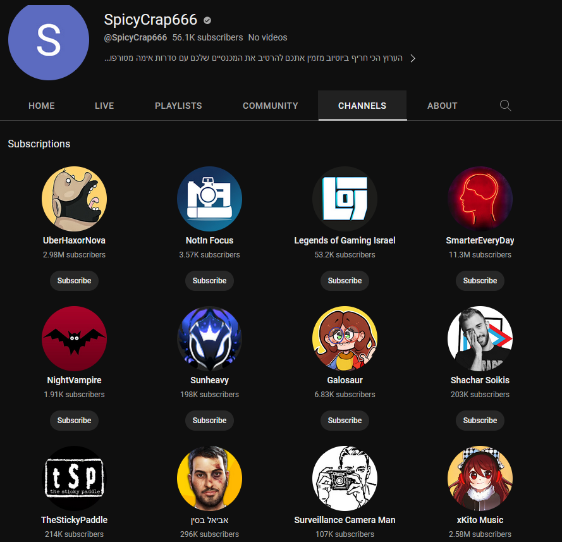Click the SmarterEveryDay channel name
562x542 pixels.
480,240
